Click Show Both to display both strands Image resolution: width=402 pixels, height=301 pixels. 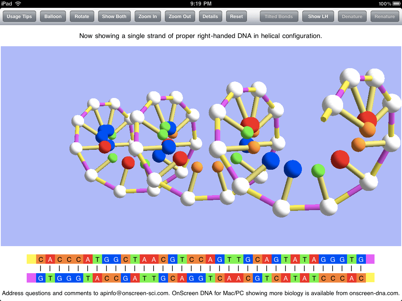point(114,16)
